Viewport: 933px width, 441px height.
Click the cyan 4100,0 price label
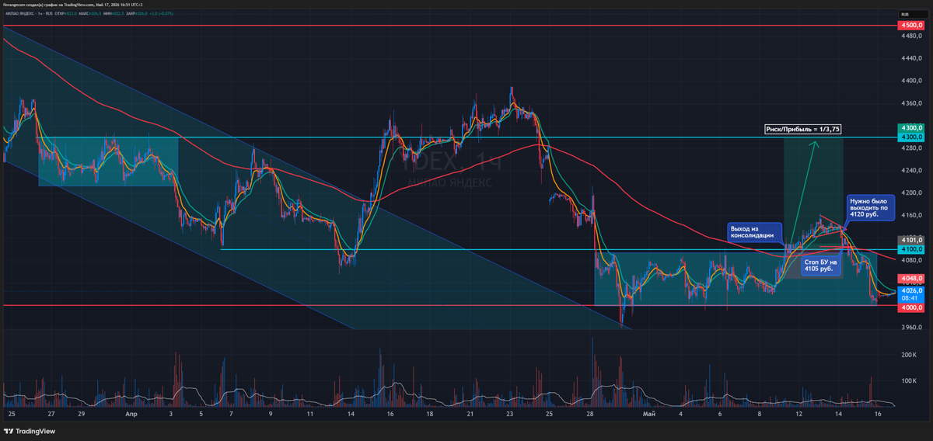(910, 249)
